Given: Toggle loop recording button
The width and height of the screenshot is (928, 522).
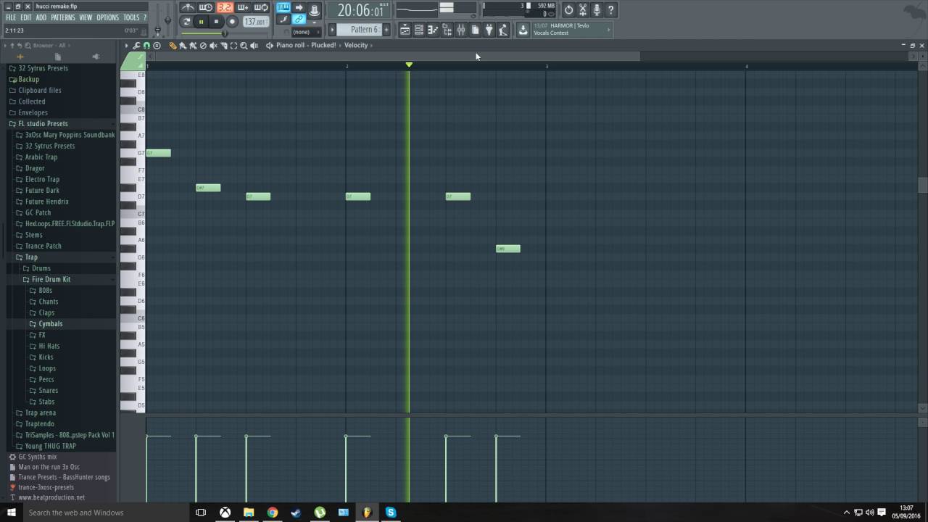Looking at the screenshot, I should point(261,8).
